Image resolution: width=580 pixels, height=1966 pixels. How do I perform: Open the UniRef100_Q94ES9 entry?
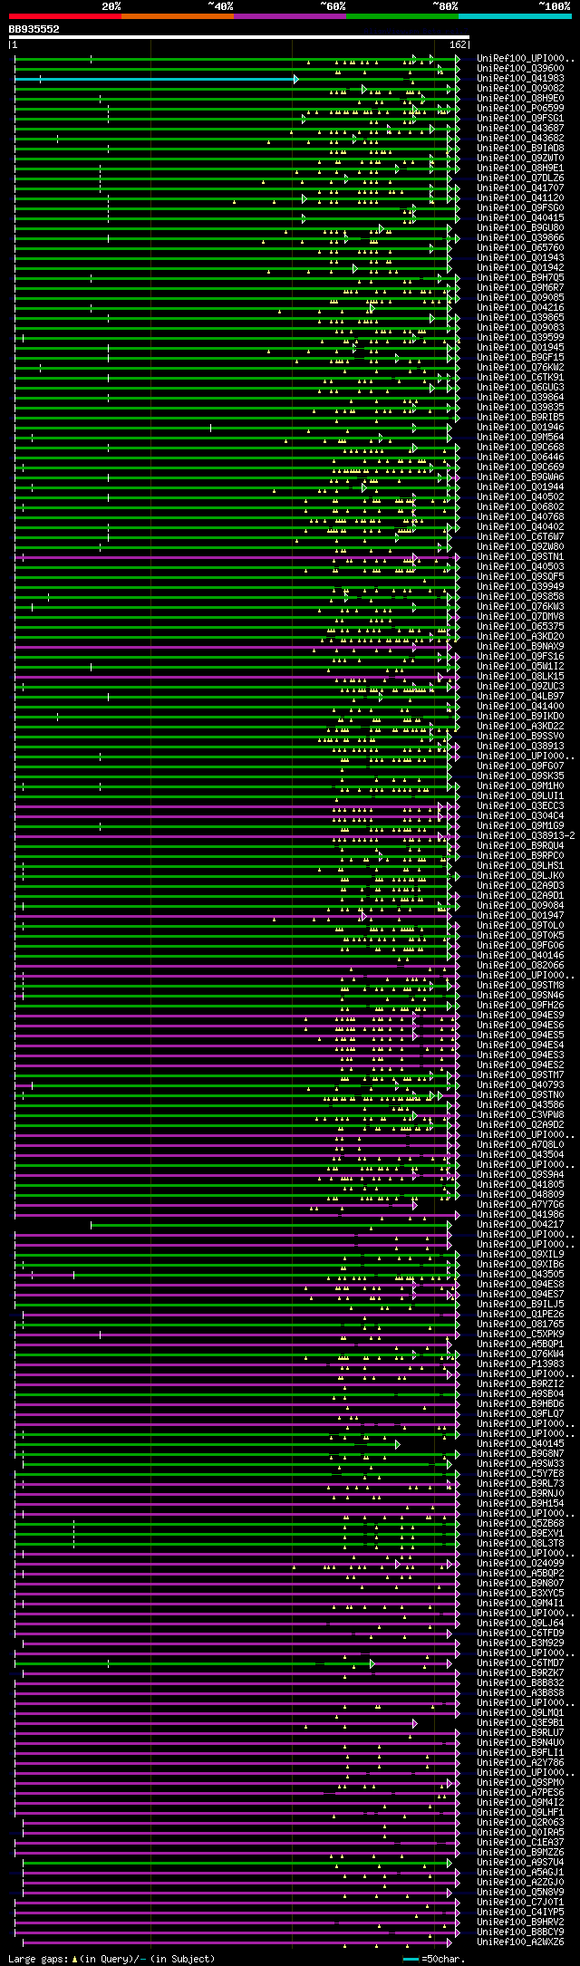pyautogui.click(x=520, y=1016)
